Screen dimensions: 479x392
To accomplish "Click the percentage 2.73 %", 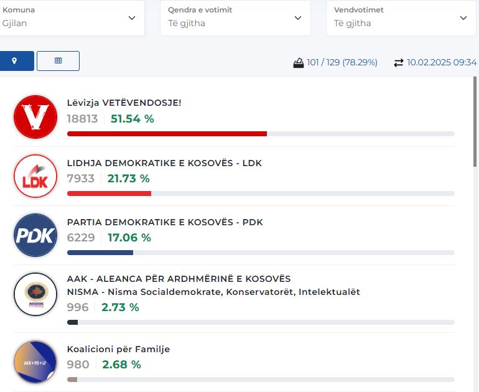I will click(x=120, y=307).
